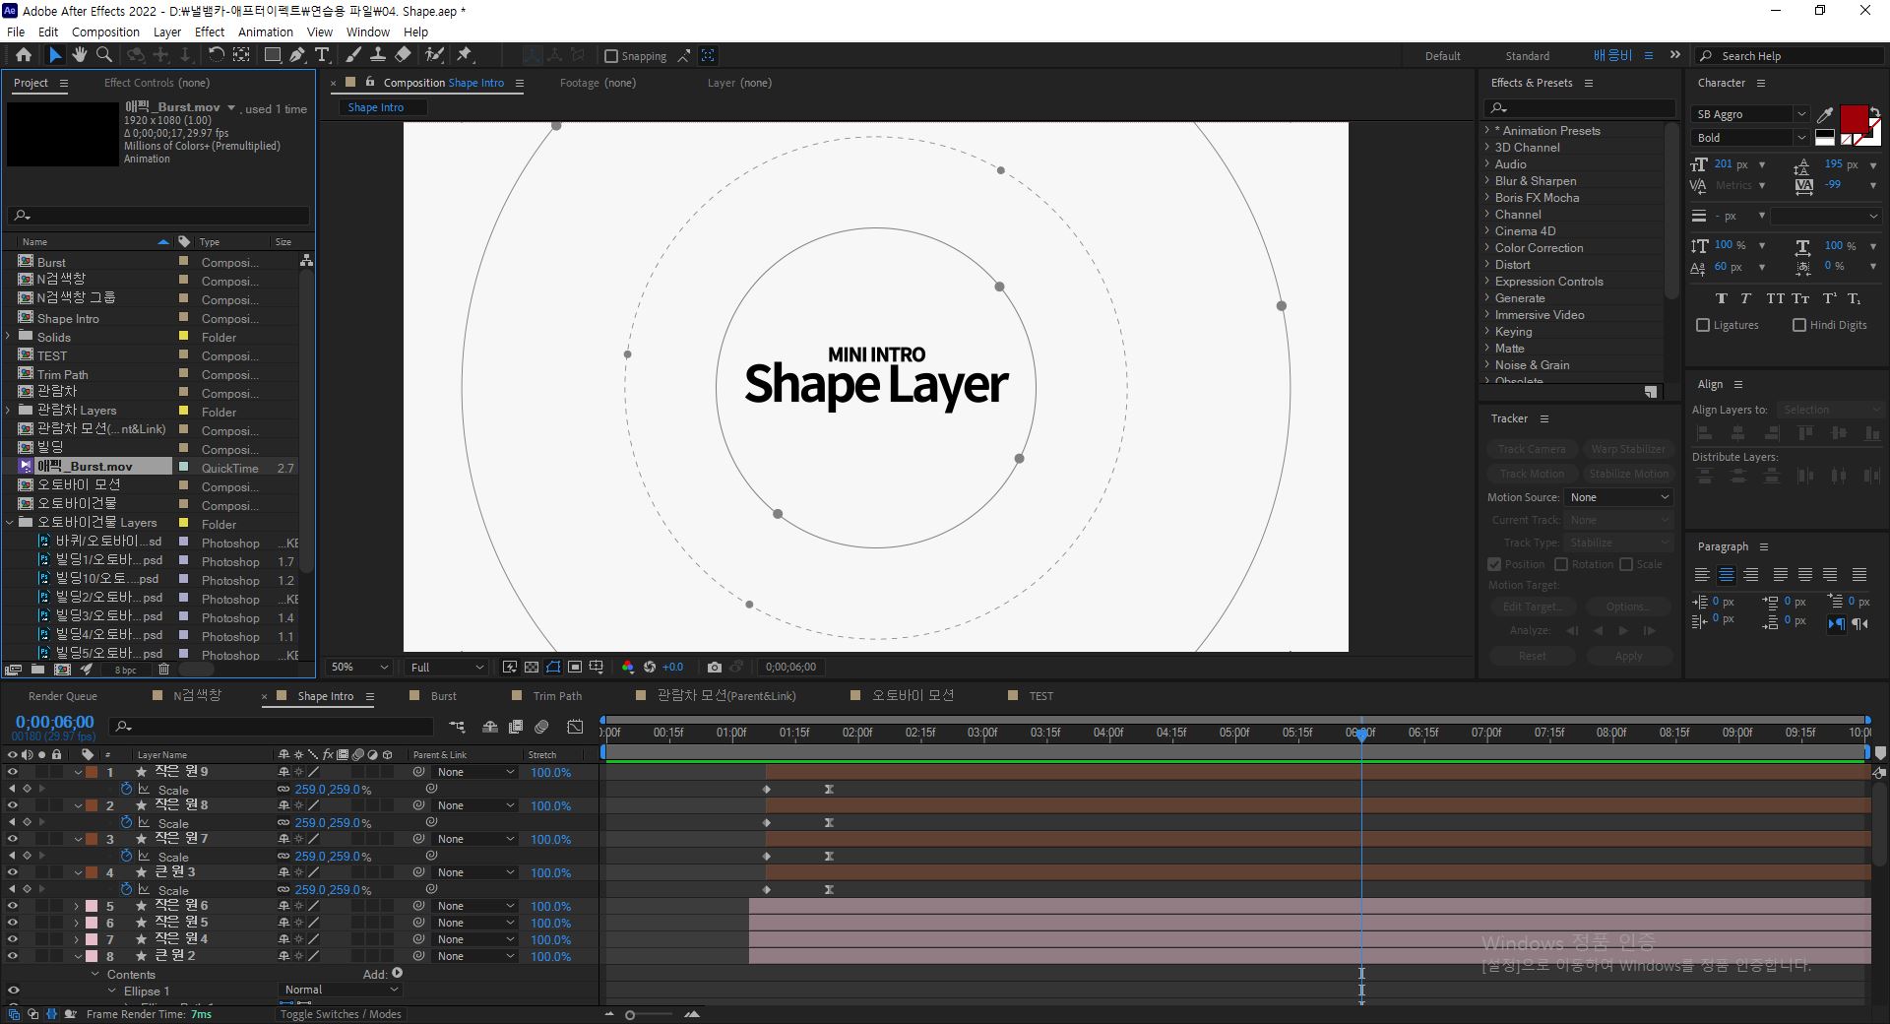Screen dimensions: 1890x1024
Task: Select the Puppet Pin tool
Action: coord(465,55)
